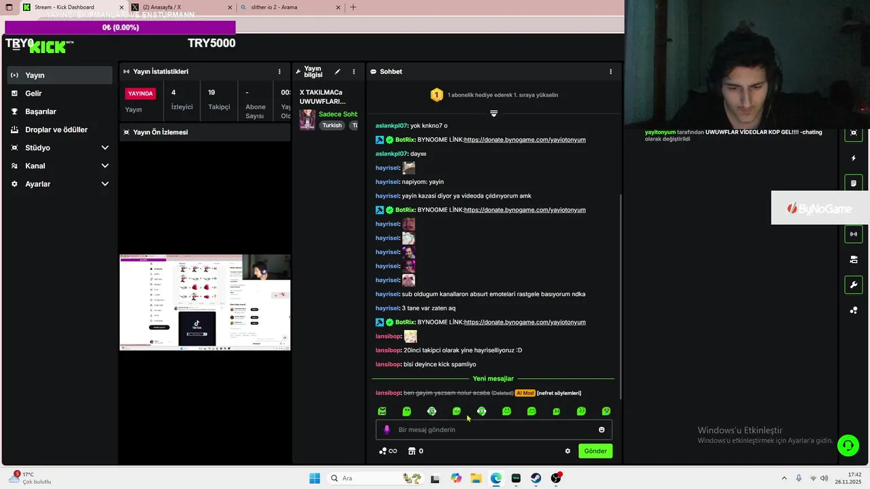Send message with Gönder button
Screen dimensions: 870x489
[595, 451]
